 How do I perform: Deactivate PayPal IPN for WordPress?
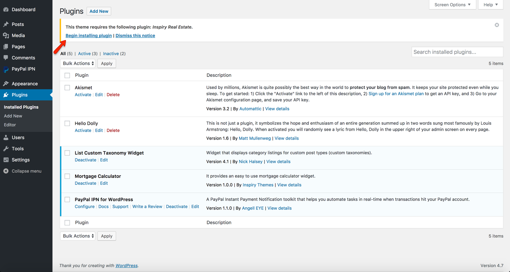(x=177, y=207)
